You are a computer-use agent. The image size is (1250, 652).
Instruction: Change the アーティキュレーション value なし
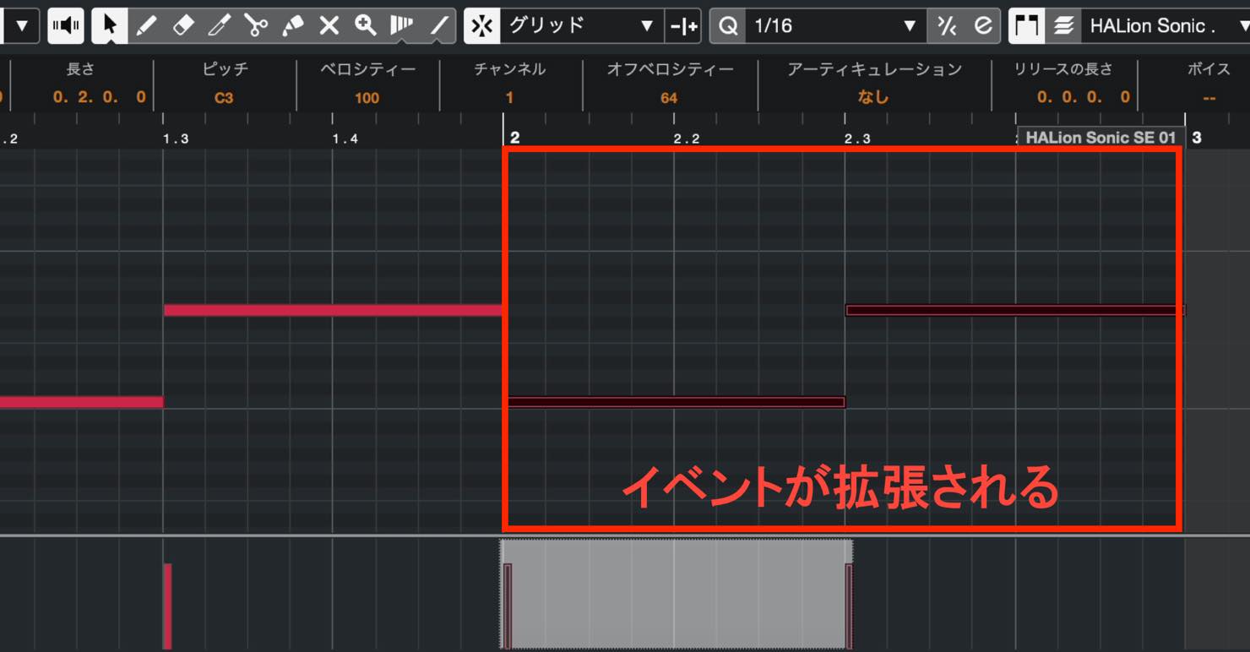tap(873, 98)
